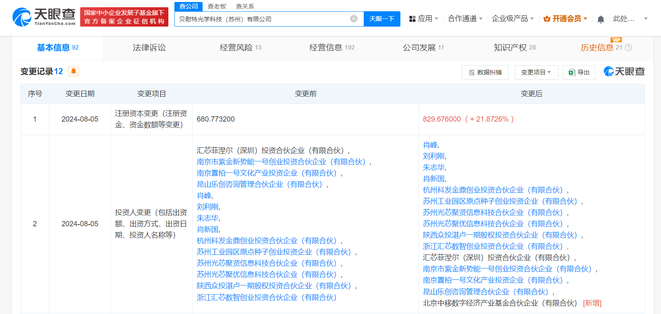Open 朱志华 link in 变更后 column
661x314 pixels.
[x=434, y=167]
